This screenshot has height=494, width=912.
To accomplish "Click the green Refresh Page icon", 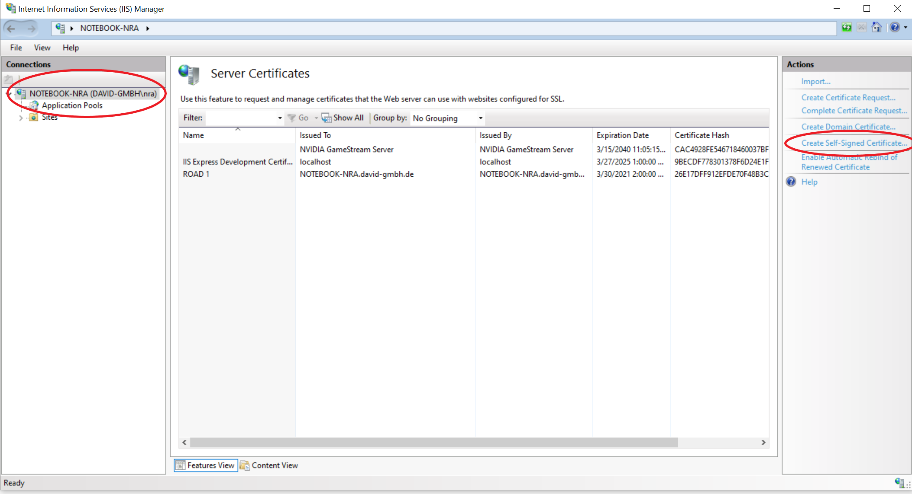I will [847, 28].
